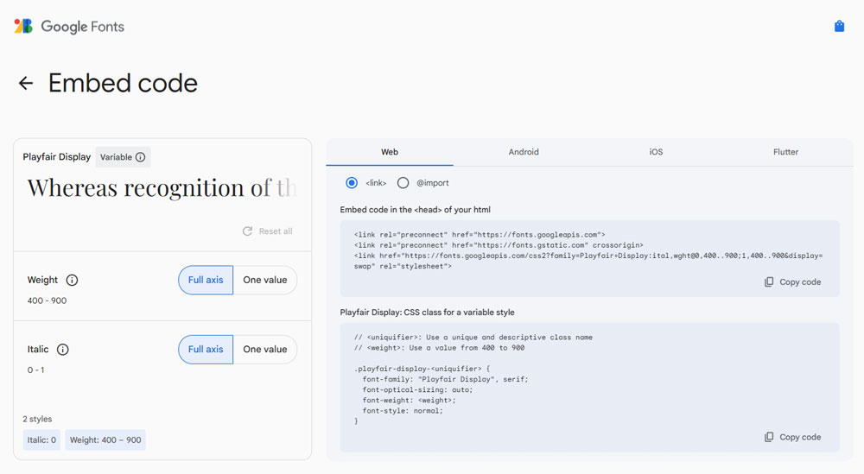
Task: Click the Google Fonts logo
Action: (x=69, y=27)
